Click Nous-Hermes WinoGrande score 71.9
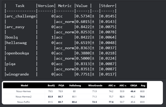The height and width of the screenshot is (107, 166). [x=94, y=91]
